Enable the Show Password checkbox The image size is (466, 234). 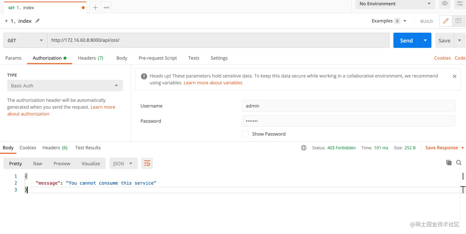click(245, 134)
